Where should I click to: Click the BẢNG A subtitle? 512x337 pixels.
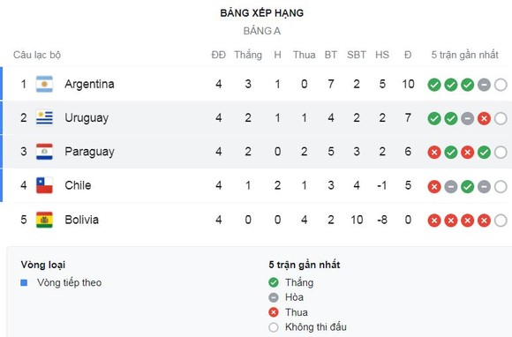coord(262,31)
